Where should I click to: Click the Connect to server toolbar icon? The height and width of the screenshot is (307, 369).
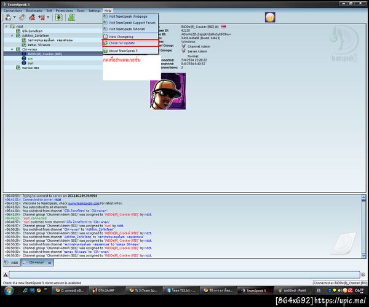pyautogui.click(x=8, y=17)
